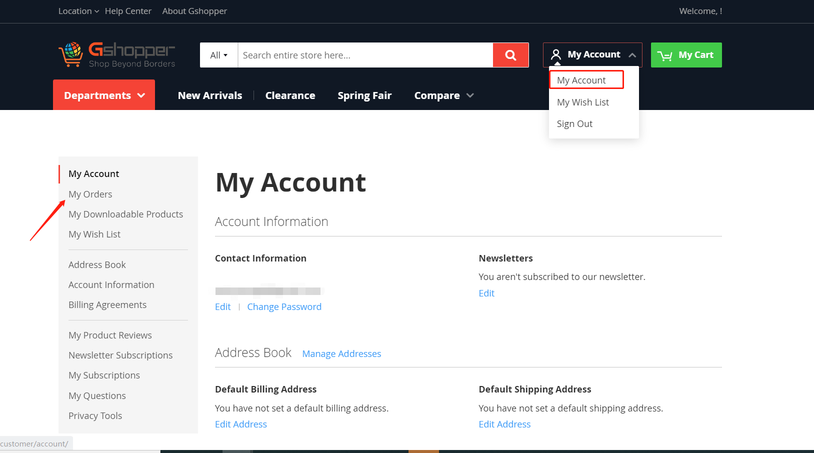Image resolution: width=814 pixels, height=453 pixels.
Task: Open the Departments menu
Action: [104, 95]
